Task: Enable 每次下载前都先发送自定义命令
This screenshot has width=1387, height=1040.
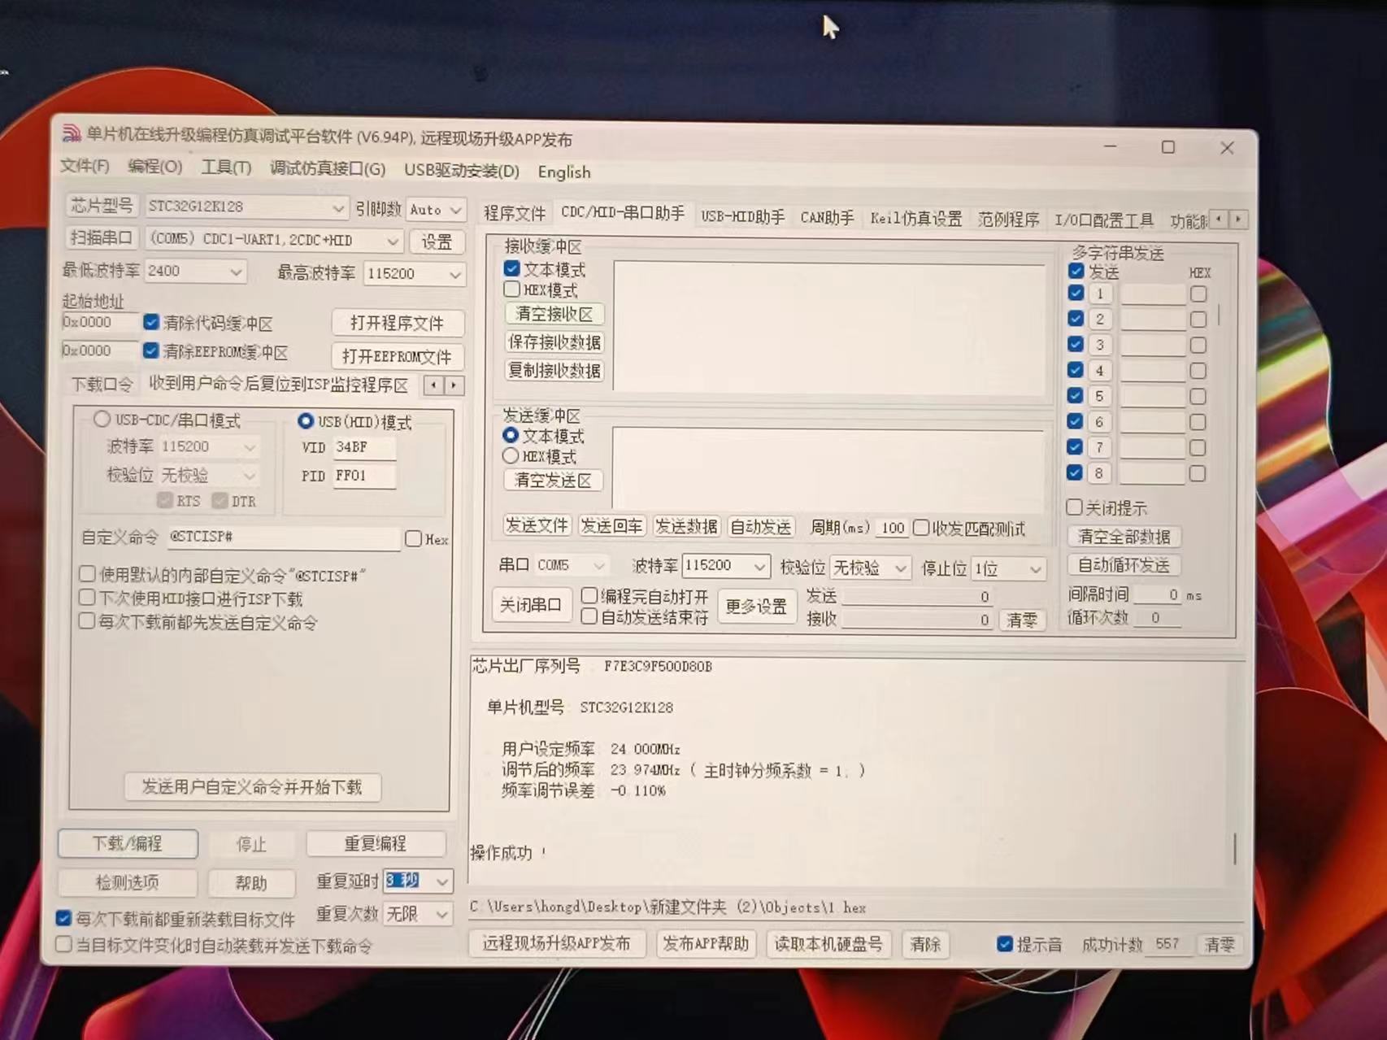Action: (87, 621)
